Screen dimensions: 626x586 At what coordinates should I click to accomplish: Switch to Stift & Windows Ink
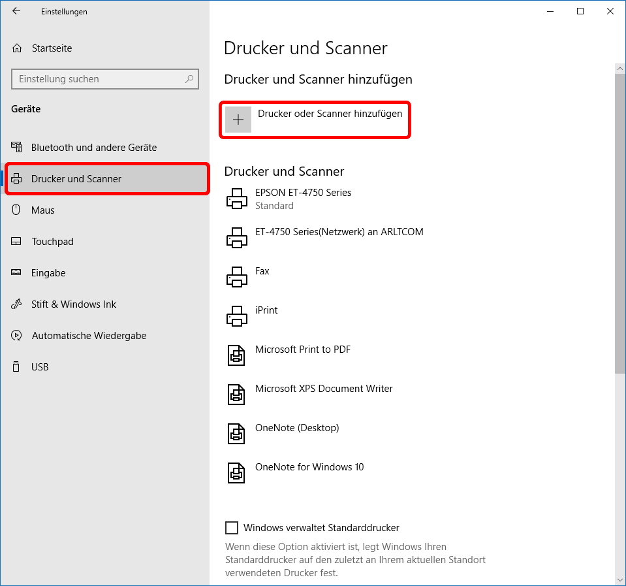point(74,304)
